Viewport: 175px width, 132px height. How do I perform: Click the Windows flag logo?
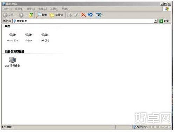[x=167, y=9]
